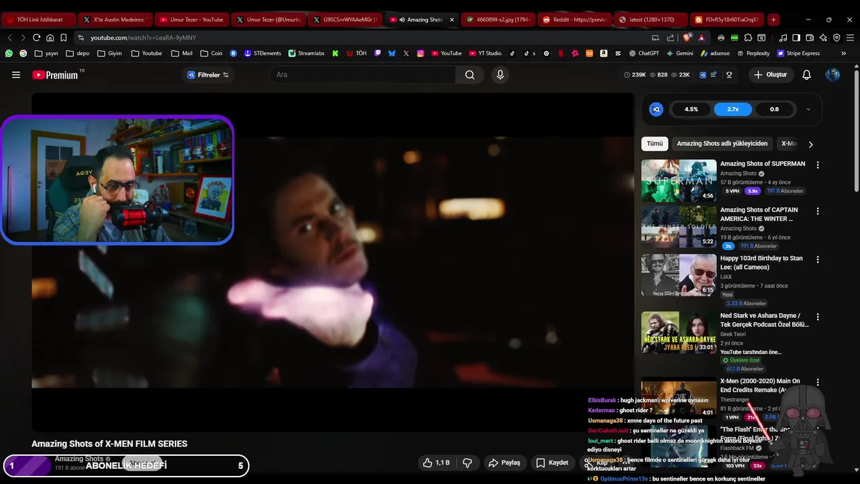Open the Brave Shields lion icon
This screenshot has width=860, height=484.
pyautogui.click(x=687, y=38)
